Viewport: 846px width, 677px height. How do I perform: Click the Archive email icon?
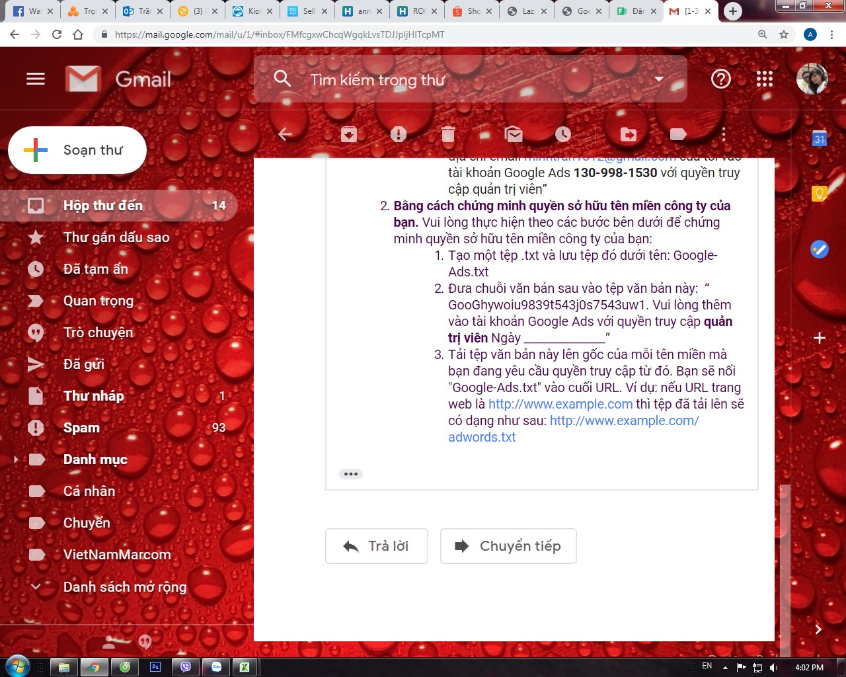coord(349,135)
